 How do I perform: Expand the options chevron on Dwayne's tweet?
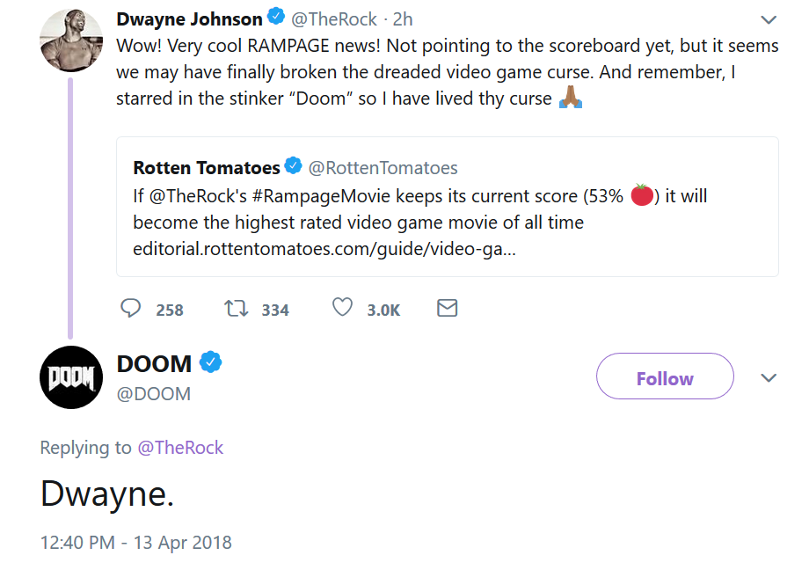[769, 19]
